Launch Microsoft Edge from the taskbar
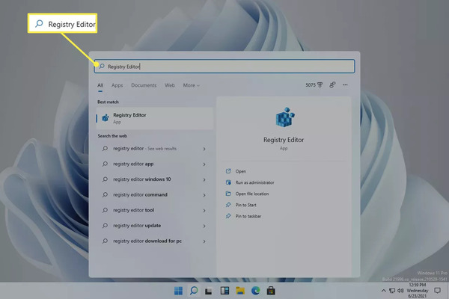This screenshot has height=299, width=449. (x=255, y=291)
